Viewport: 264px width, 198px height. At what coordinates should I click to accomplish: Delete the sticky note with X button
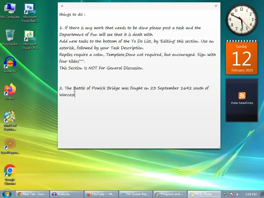click(x=216, y=6)
